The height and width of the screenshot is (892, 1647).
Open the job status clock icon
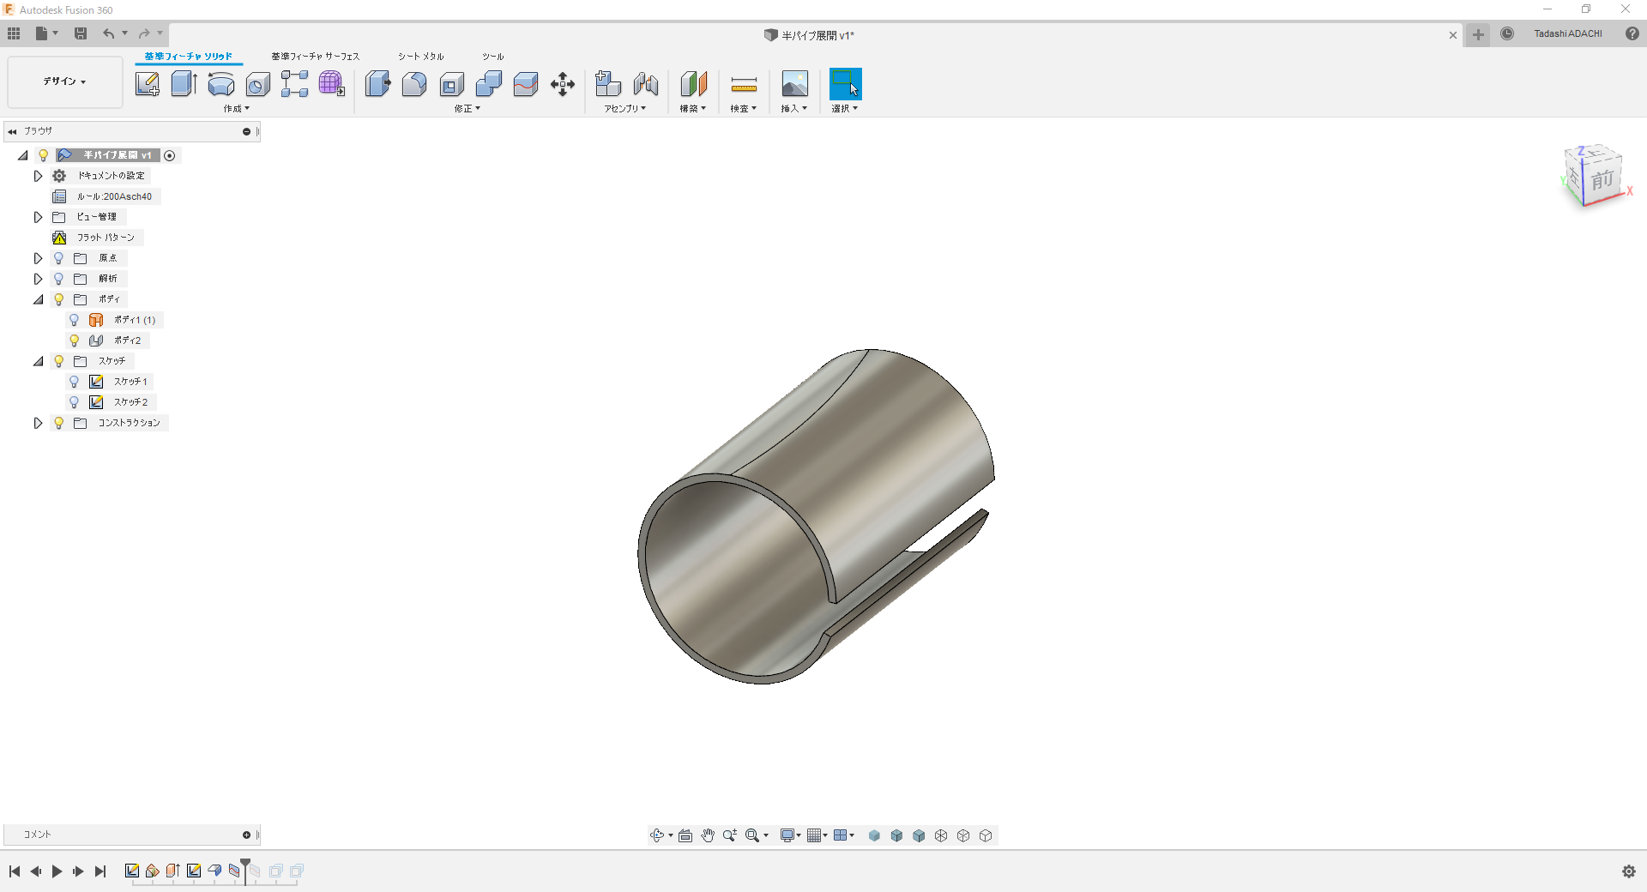point(1507,33)
